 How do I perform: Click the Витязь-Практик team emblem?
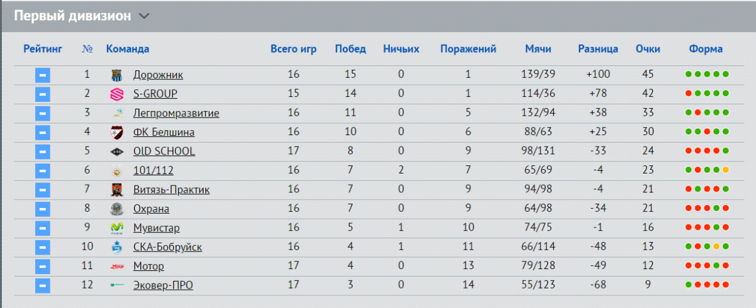click(117, 190)
